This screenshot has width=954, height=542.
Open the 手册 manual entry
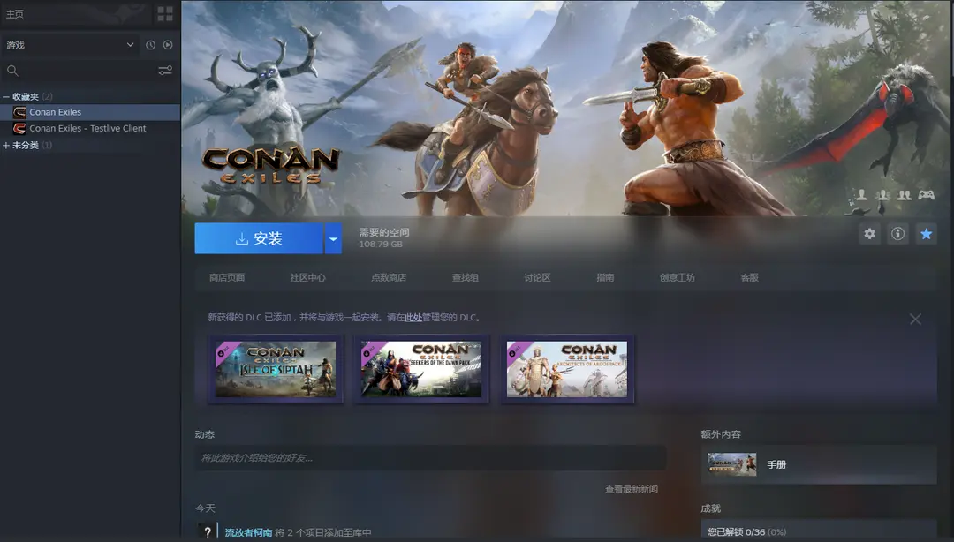tap(819, 464)
